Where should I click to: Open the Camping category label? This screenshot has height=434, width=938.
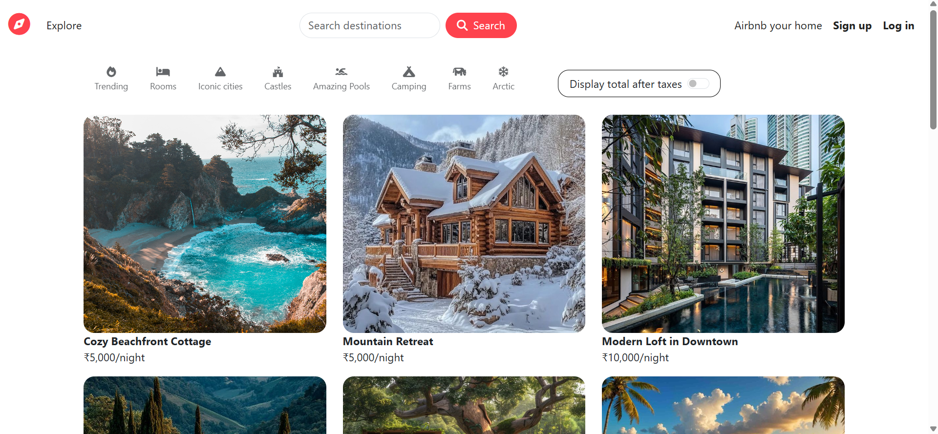pyautogui.click(x=409, y=86)
